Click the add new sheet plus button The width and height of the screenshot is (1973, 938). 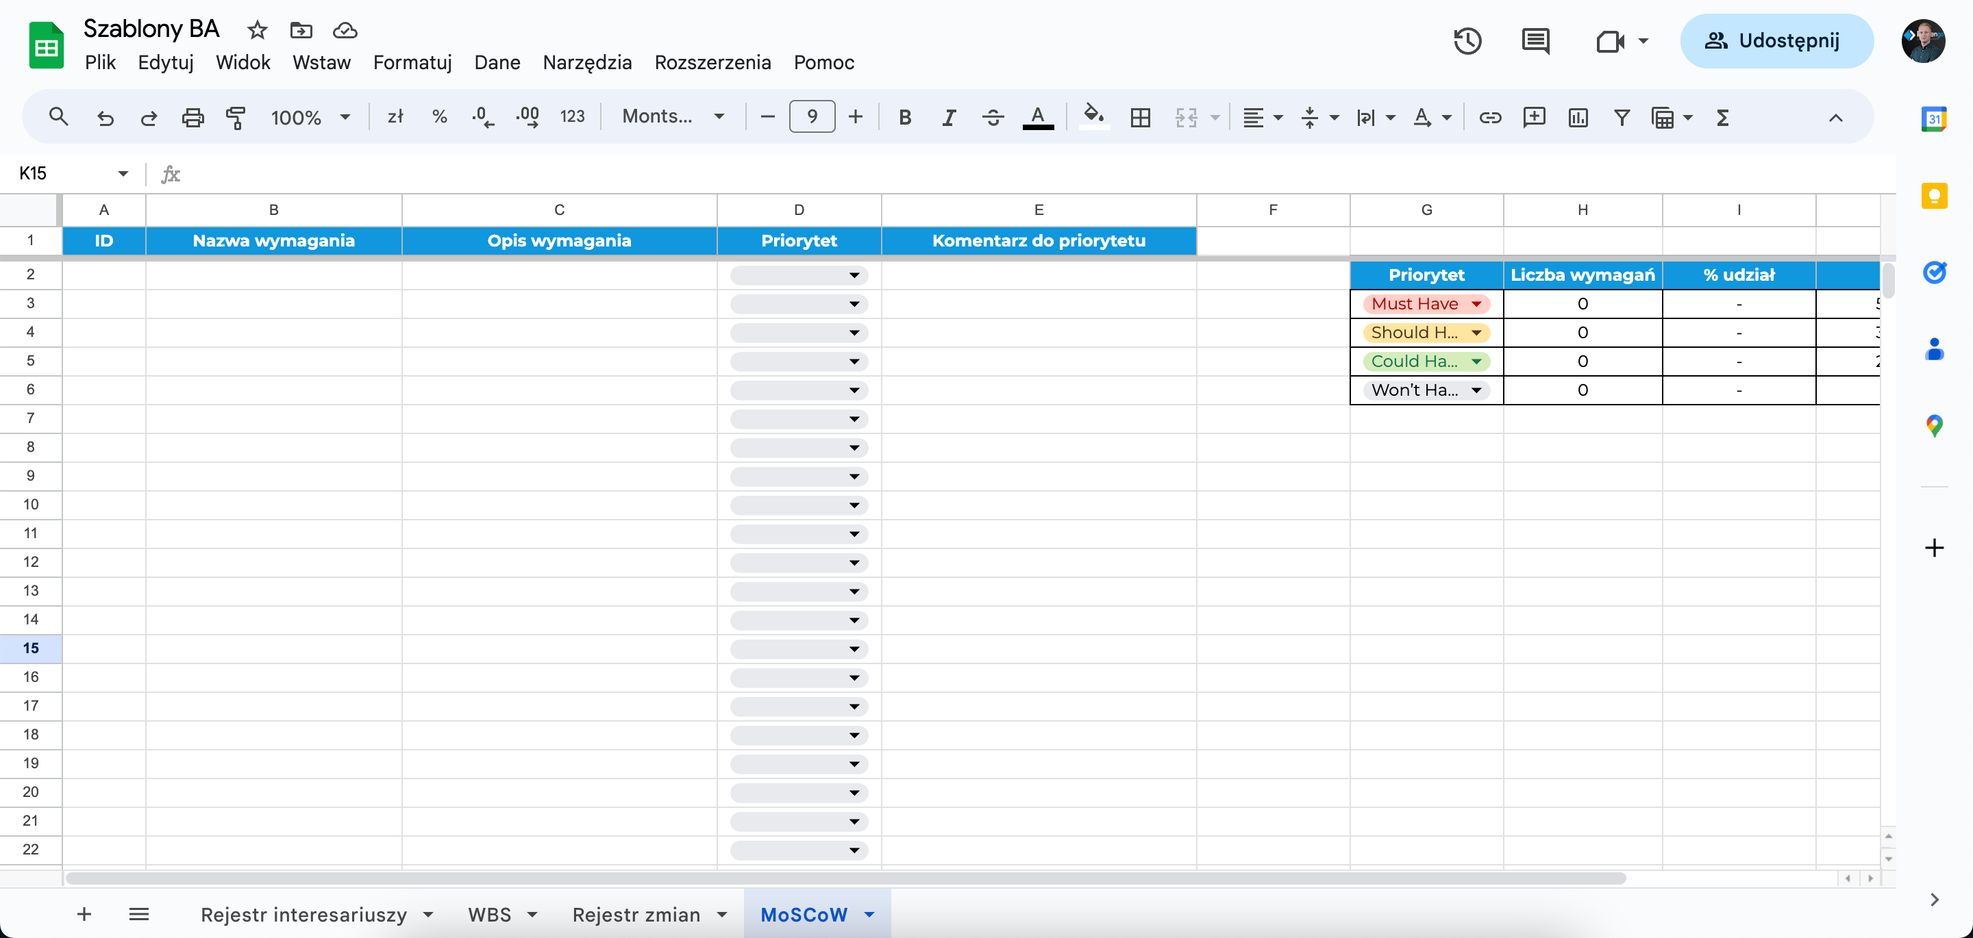[84, 913]
